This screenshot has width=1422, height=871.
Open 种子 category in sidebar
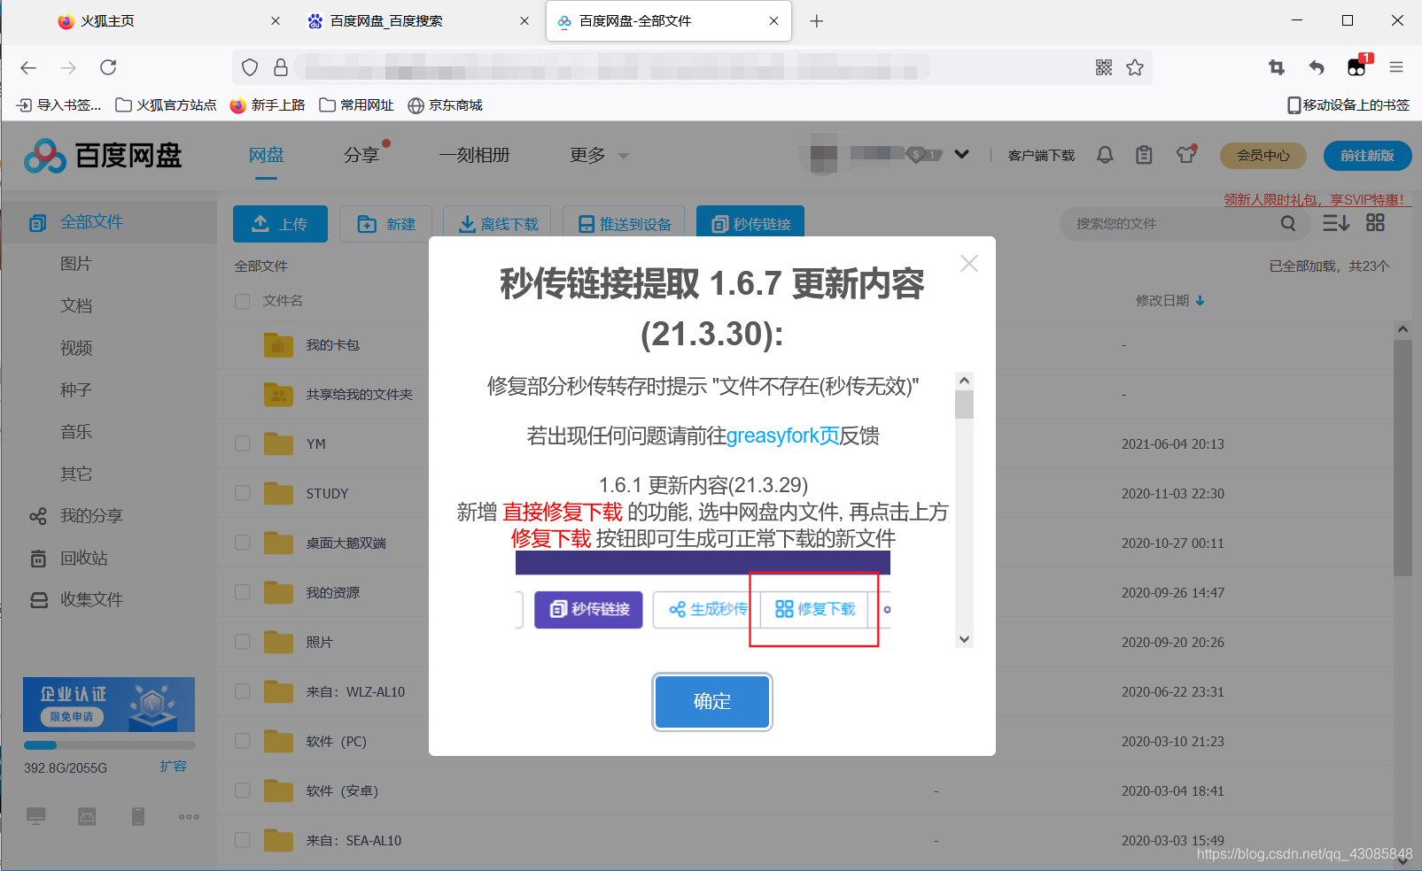coord(76,389)
